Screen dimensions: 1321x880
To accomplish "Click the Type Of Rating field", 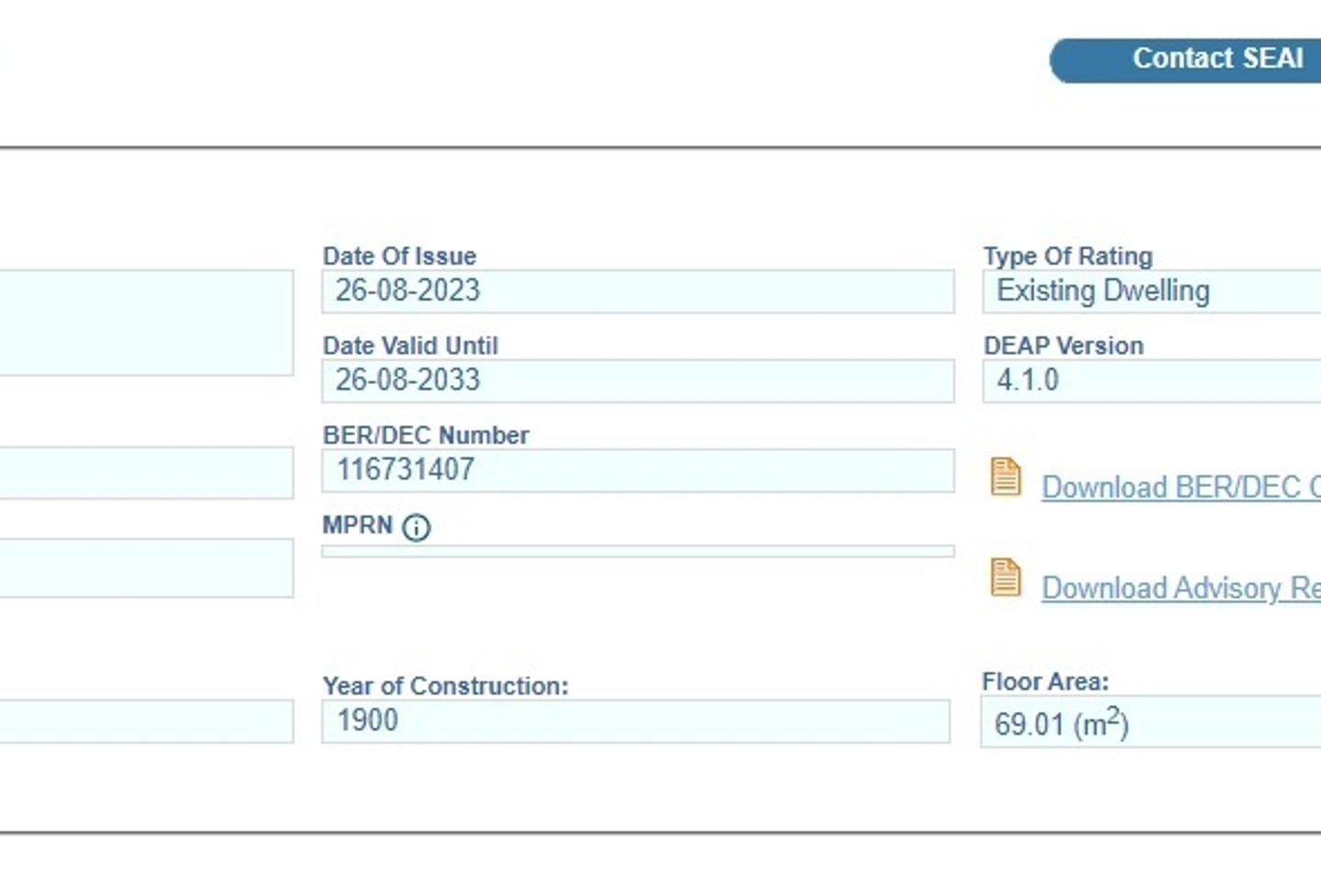I will (x=1152, y=291).
